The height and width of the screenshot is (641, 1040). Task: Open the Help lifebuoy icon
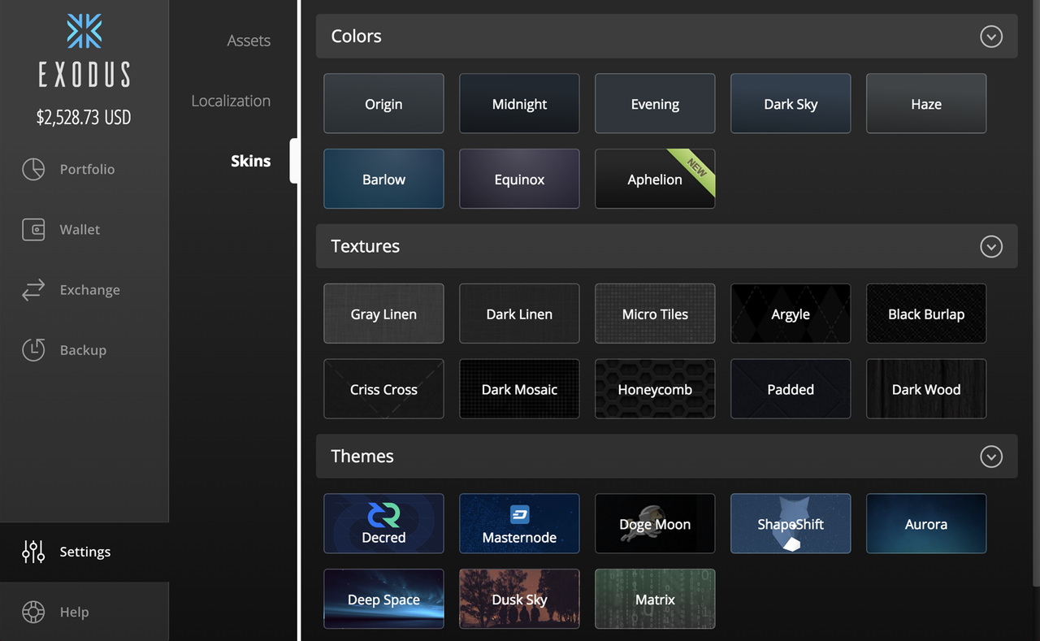click(33, 612)
